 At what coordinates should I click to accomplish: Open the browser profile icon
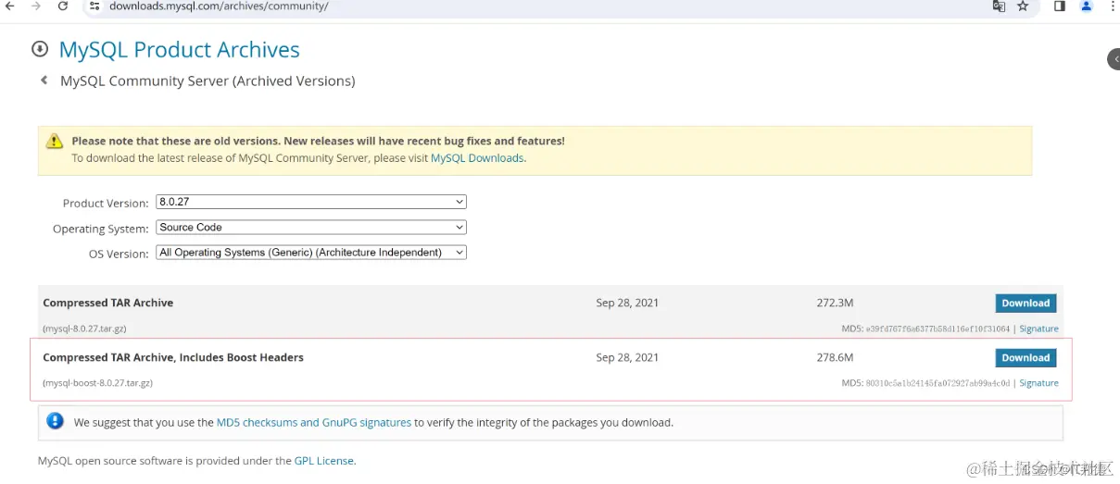[1087, 6]
